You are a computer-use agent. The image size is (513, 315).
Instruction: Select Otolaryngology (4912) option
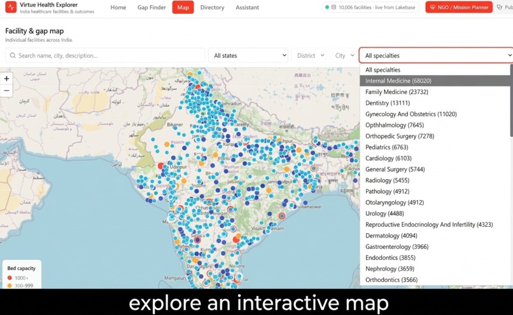click(x=435, y=203)
